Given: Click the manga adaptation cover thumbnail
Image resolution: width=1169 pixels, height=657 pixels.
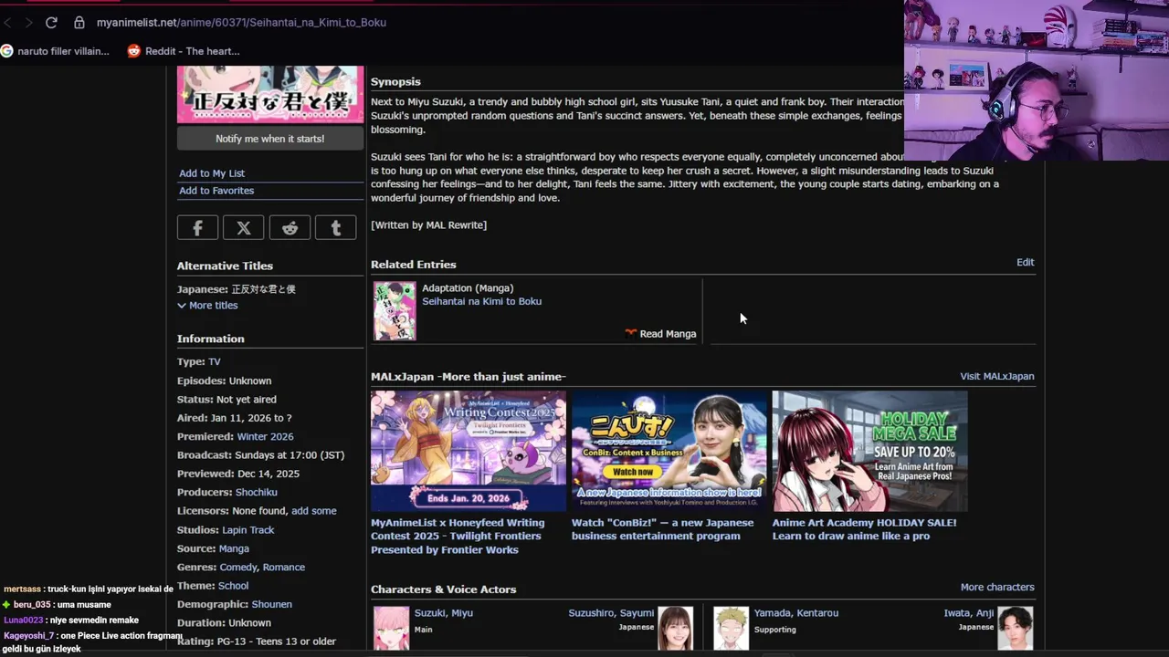Looking at the screenshot, I should pos(395,311).
